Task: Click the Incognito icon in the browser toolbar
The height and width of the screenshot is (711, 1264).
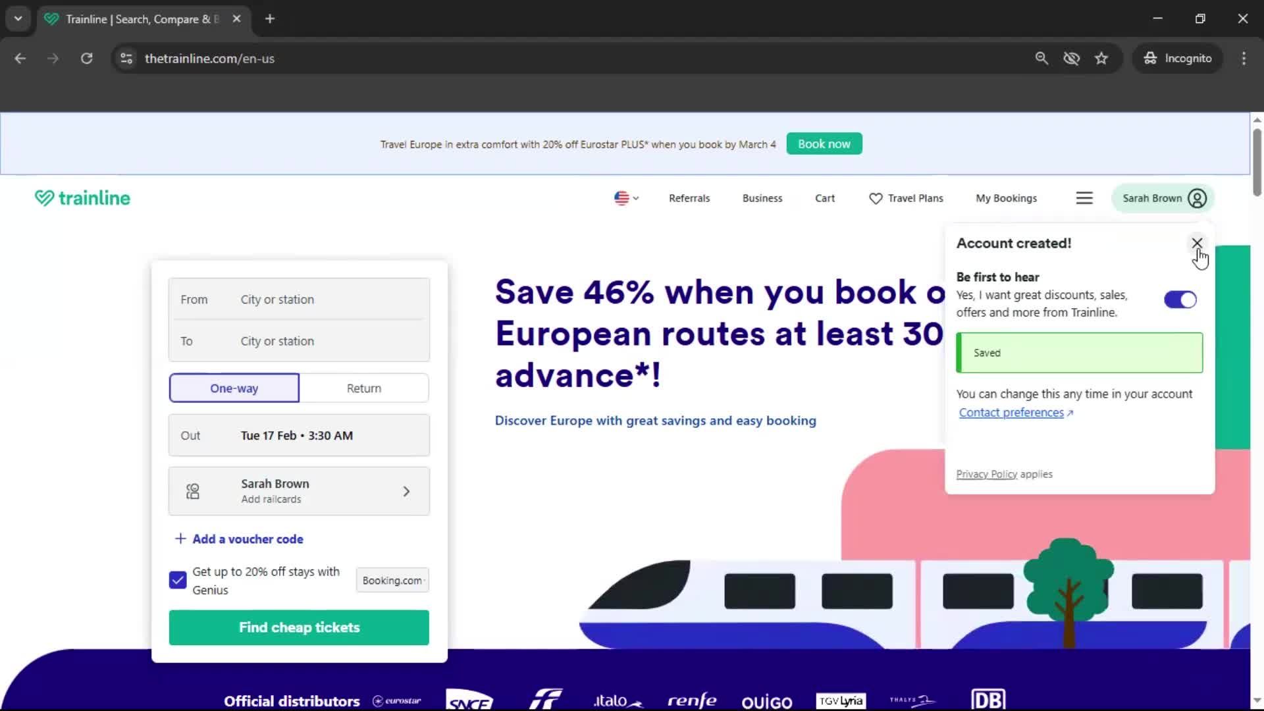Action: pos(1151,58)
